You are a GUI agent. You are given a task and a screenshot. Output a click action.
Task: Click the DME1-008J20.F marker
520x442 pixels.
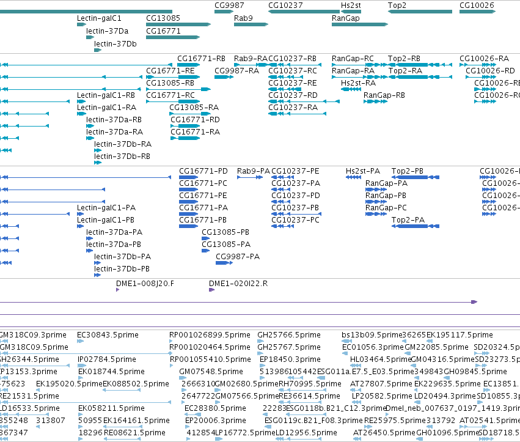click(x=118, y=290)
